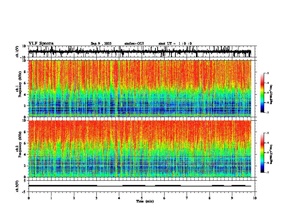Click the log(PSD) label beside ch.1 colorbar
287x222 pixels.
(271, 94)
